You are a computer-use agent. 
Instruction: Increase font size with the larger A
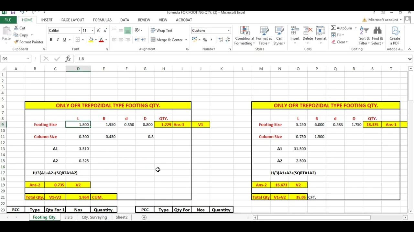pyautogui.click(x=99, y=30)
